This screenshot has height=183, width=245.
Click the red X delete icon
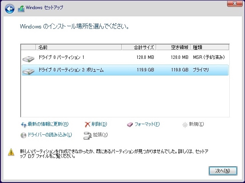click(x=87, y=125)
